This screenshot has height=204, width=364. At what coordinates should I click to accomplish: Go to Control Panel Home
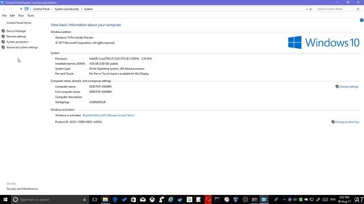[19, 23]
